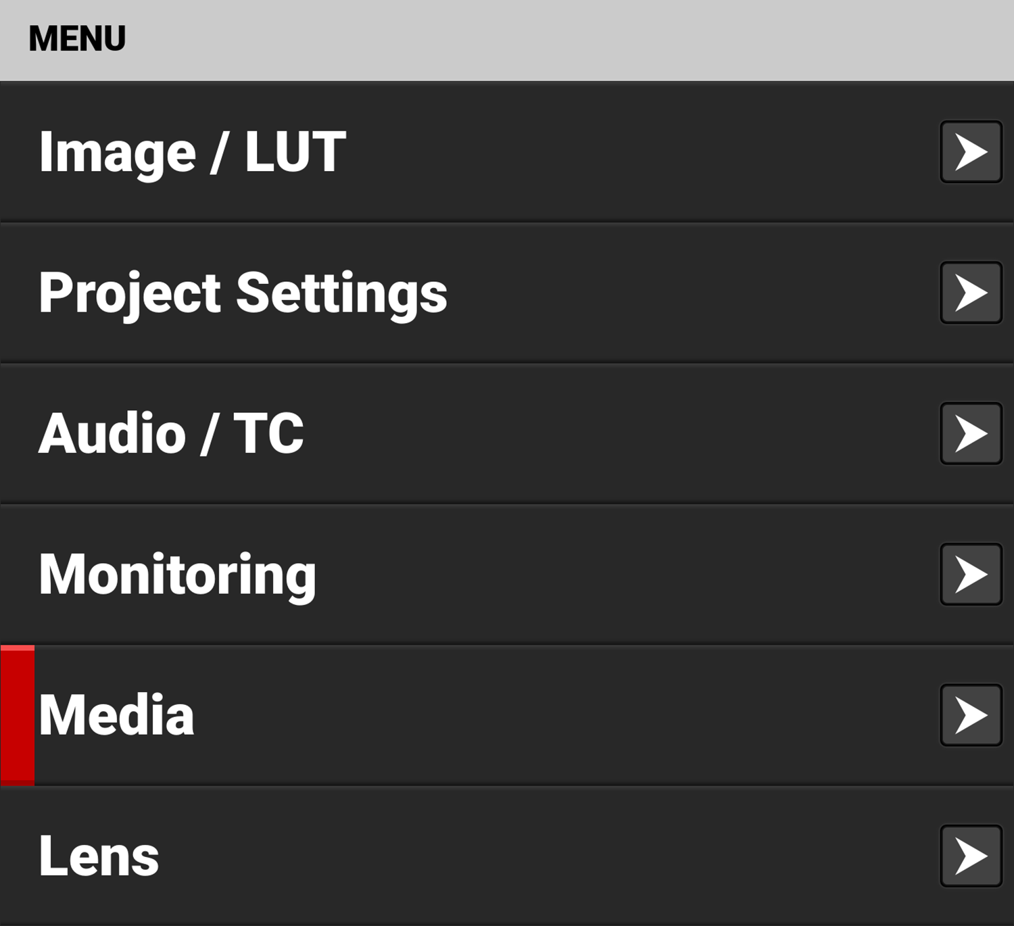Click the MENU title in the header
This screenshot has height=926, width=1014.
(77, 39)
